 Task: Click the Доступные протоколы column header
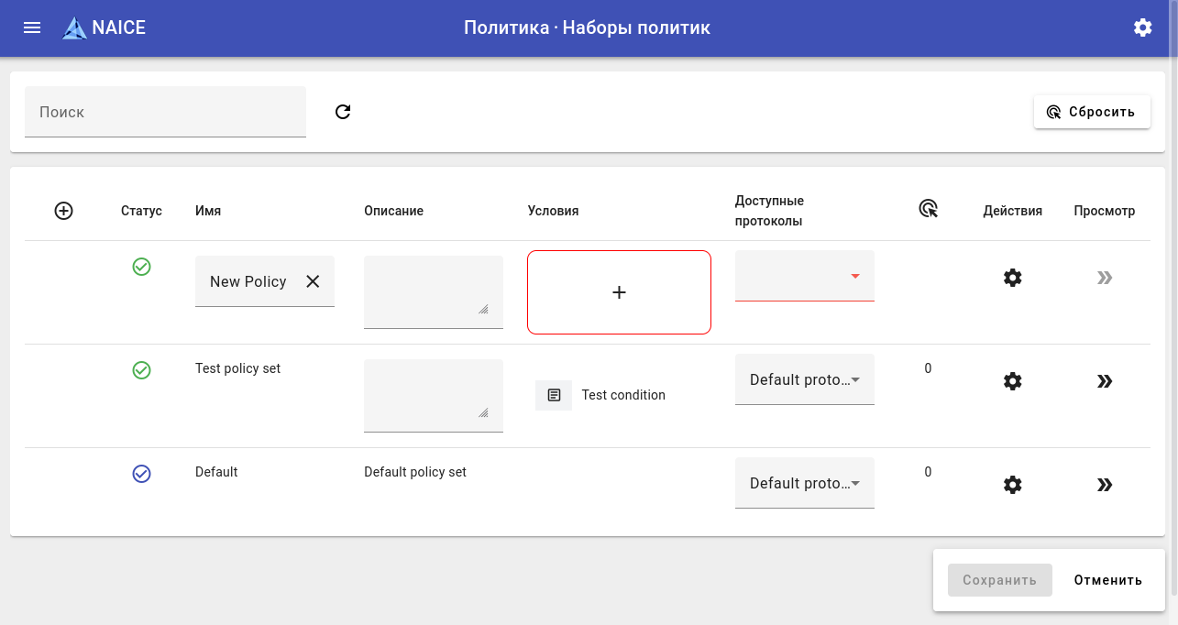tap(770, 211)
